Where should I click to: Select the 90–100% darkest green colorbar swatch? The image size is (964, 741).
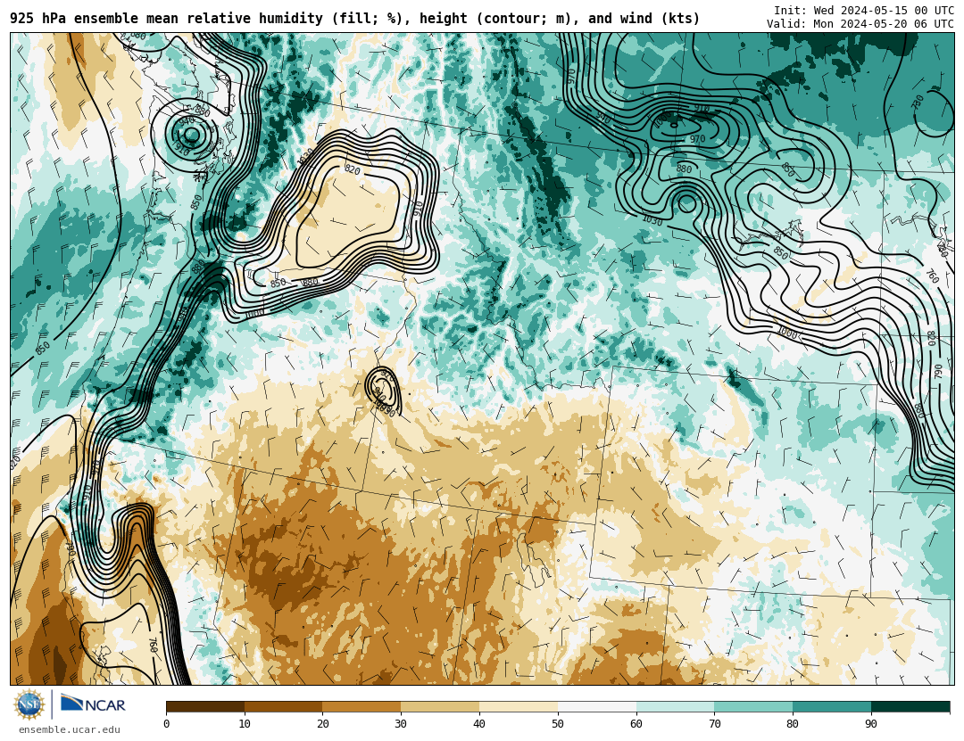[x=910, y=706]
